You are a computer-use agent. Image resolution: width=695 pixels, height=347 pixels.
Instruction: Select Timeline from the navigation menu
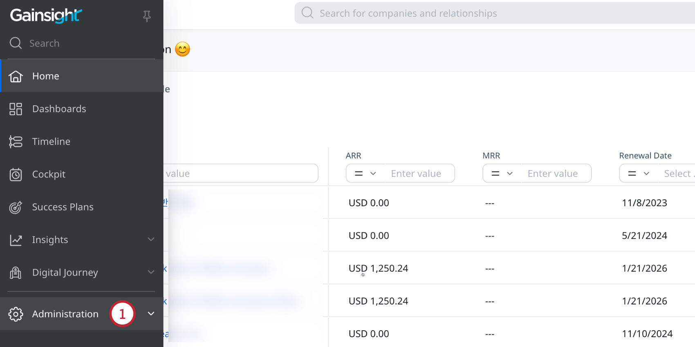(51, 141)
